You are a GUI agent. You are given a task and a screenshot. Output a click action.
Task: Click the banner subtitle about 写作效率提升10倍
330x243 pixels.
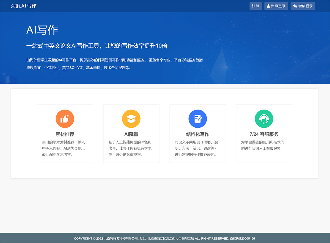click(x=97, y=46)
